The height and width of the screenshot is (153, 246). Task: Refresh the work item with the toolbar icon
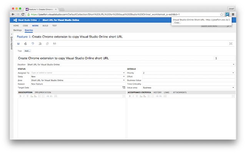[x=26, y=44]
